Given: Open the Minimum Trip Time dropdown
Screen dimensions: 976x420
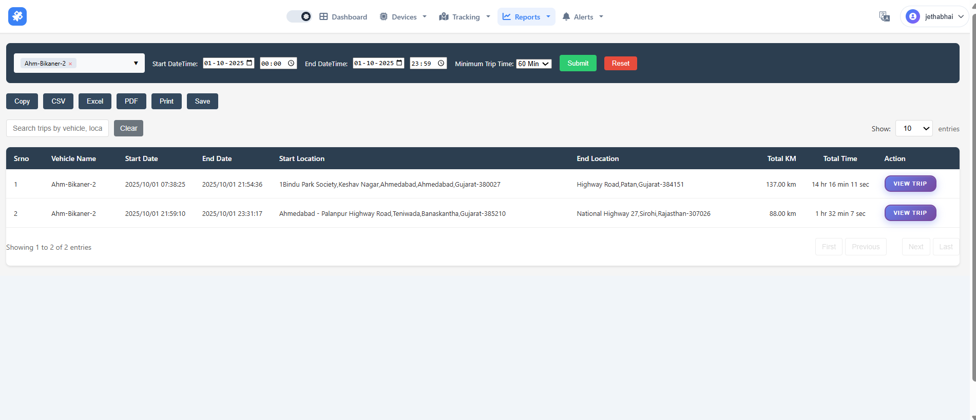Looking at the screenshot, I should pyautogui.click(x=533, y=64).
